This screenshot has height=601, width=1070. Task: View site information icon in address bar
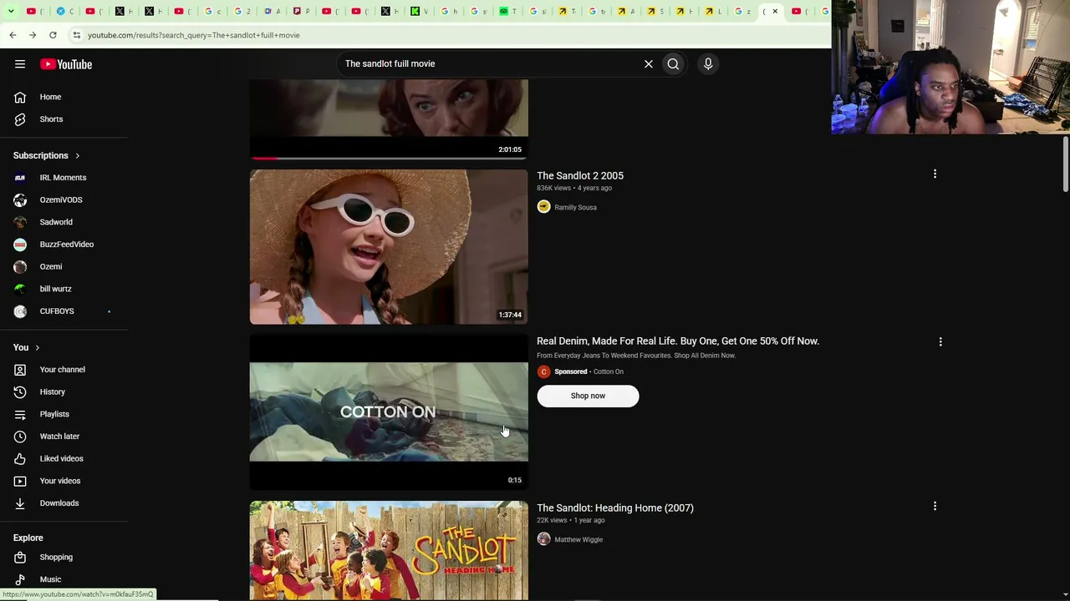tap(76, 35)
